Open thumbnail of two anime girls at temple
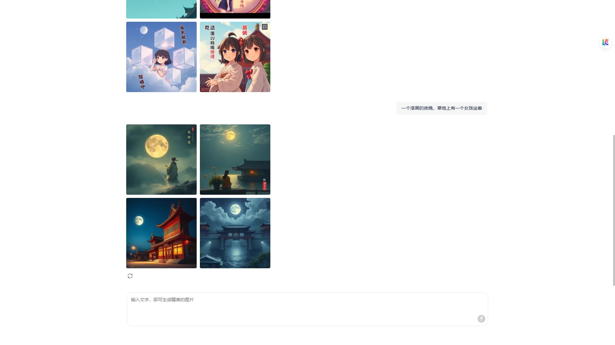The image size is (615, 345). tap(235, 57)
